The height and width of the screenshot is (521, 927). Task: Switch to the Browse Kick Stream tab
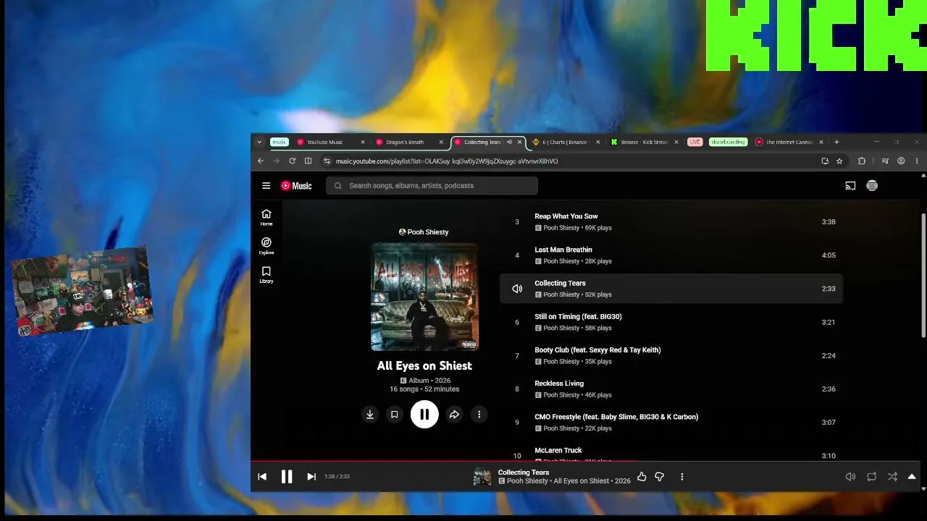645,143
